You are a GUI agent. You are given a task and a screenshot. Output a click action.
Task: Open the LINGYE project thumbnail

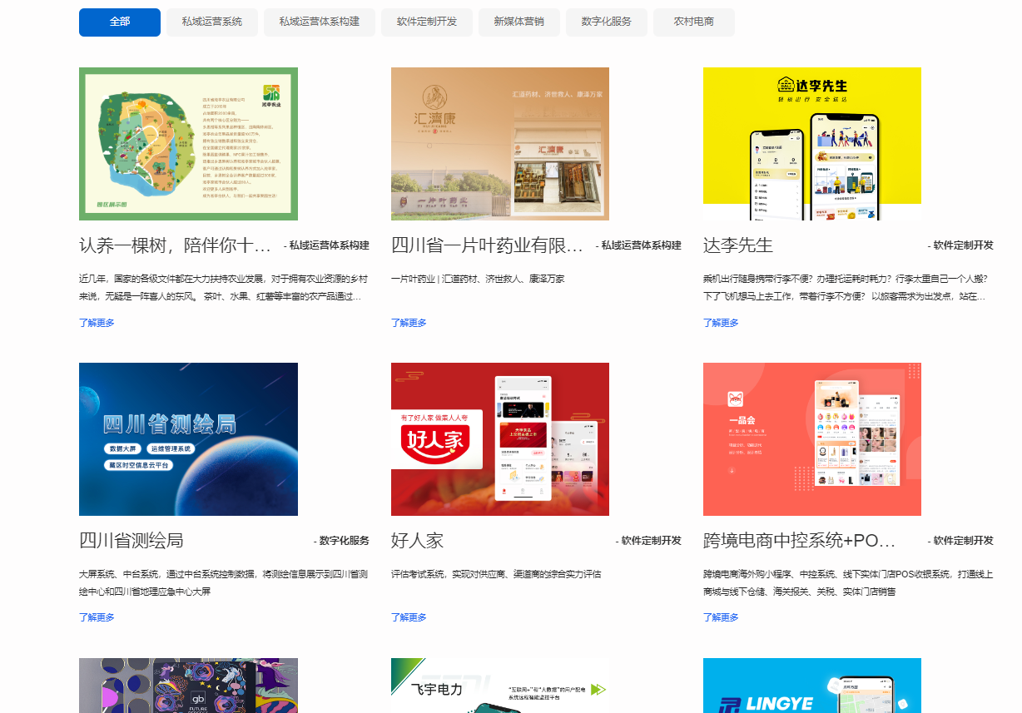(x=812, y=686)
